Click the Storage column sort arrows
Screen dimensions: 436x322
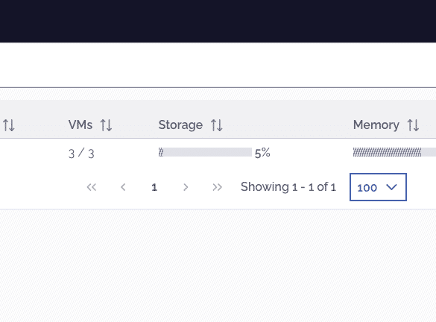pos(217,125)
